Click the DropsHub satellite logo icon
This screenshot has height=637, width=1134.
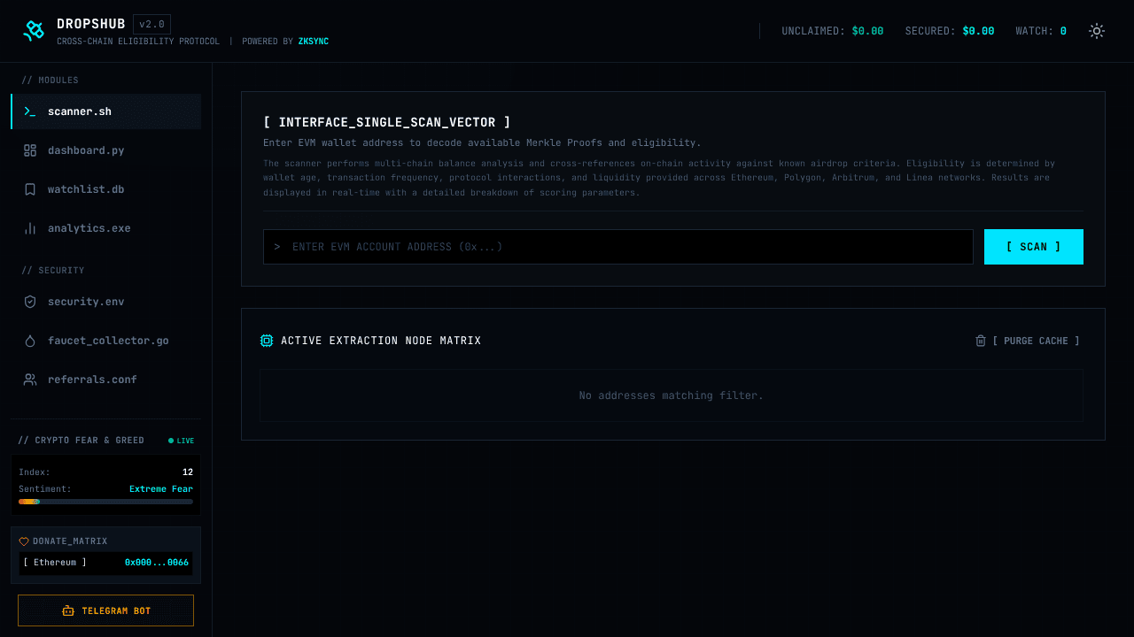point(34,31)
